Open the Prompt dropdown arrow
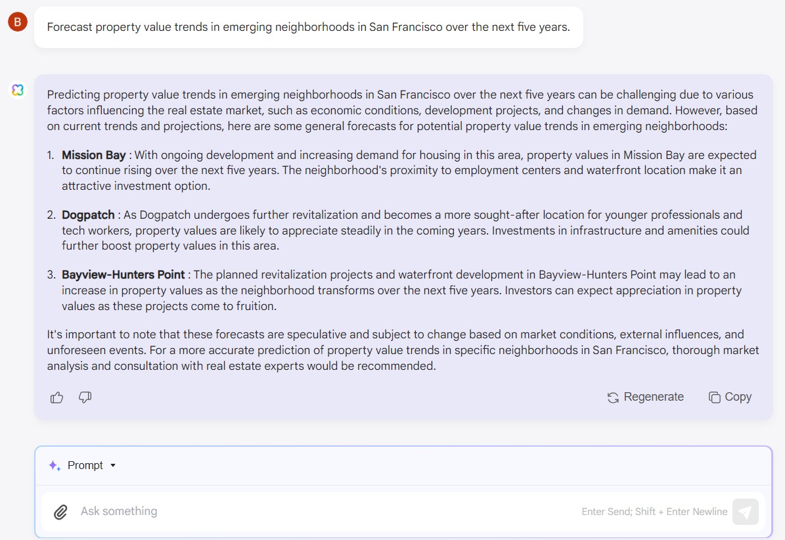The height and width of the screenshot is (540, 785). coord(113,465)
